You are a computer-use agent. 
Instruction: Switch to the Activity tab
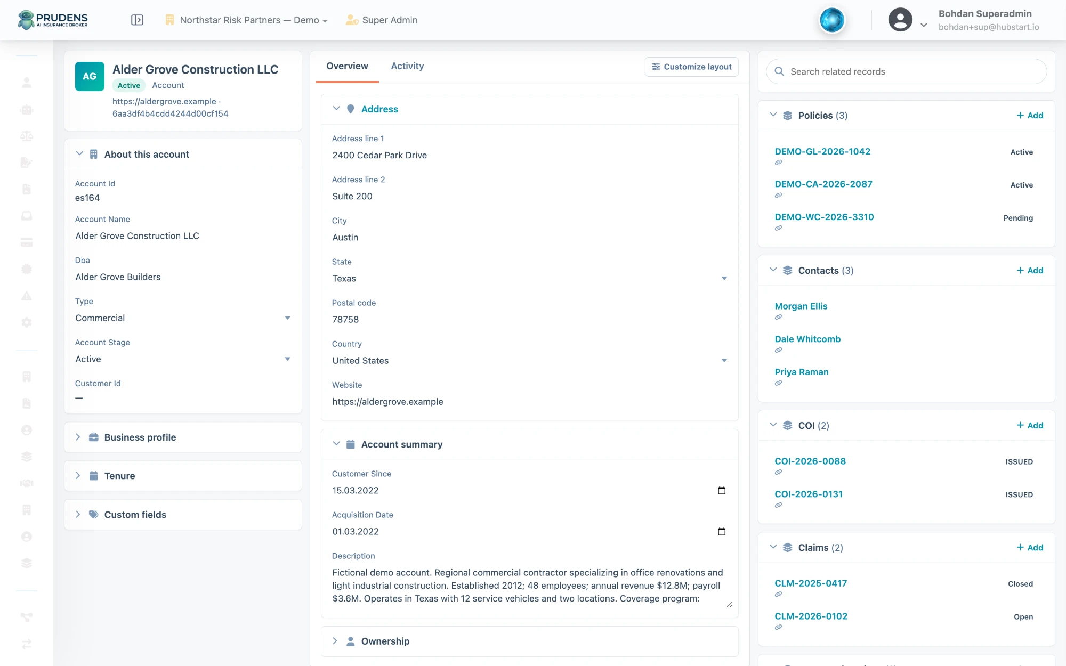407,66
